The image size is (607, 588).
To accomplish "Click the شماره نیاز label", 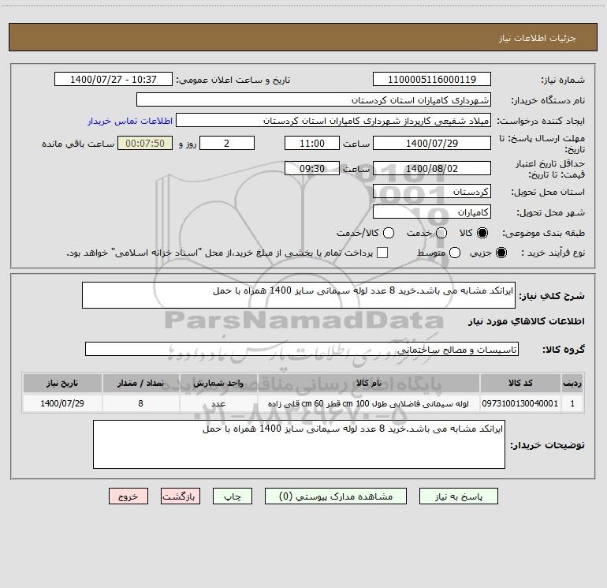I will [x=563, y=81].
